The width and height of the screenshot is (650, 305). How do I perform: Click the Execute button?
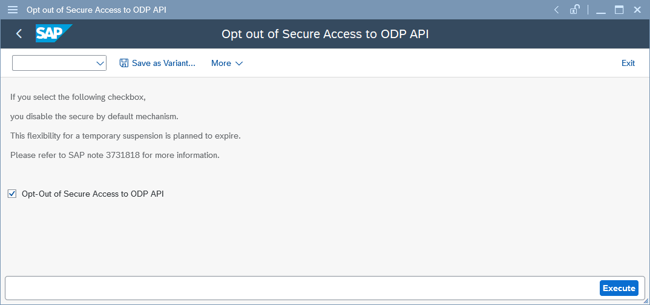(619, 288)
